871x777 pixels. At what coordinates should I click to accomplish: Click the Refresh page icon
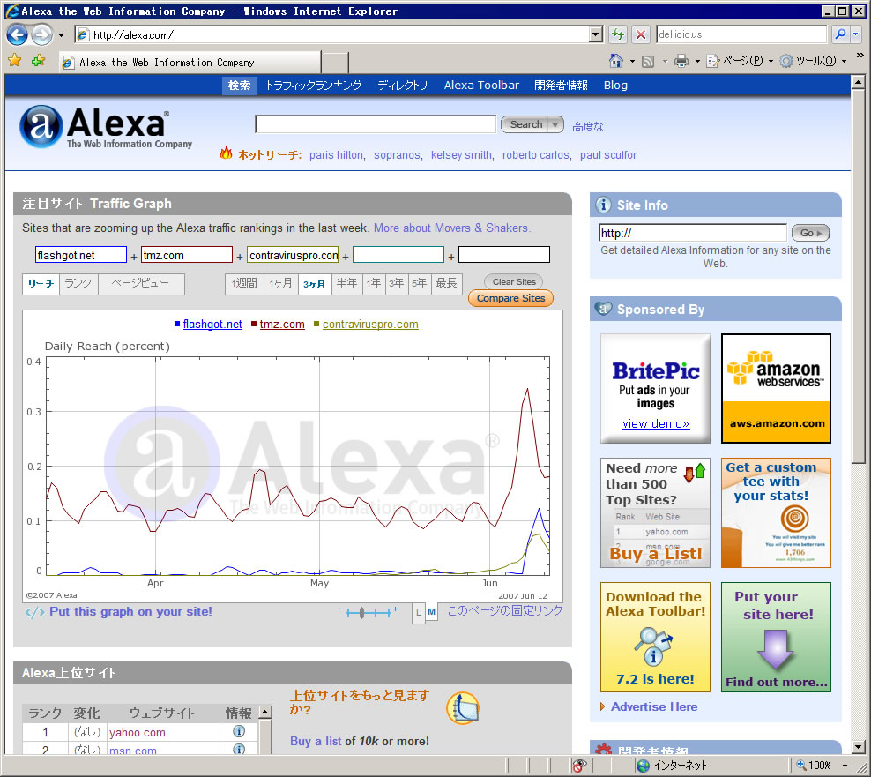point(617,35)
